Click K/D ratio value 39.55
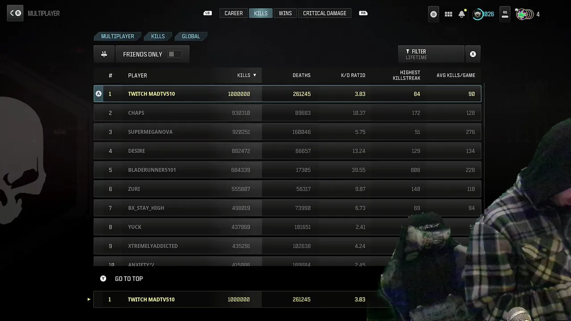The height and width of the screenshot is (321, 571). click(x=359, y=170)
